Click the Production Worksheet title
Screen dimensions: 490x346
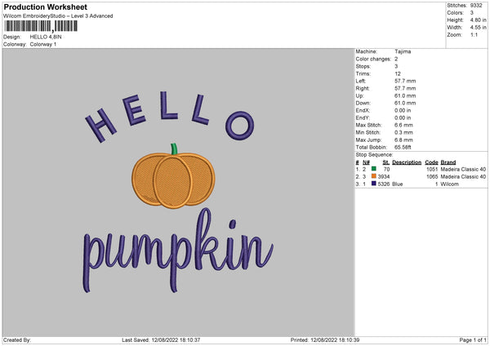[x=45, y=7]
